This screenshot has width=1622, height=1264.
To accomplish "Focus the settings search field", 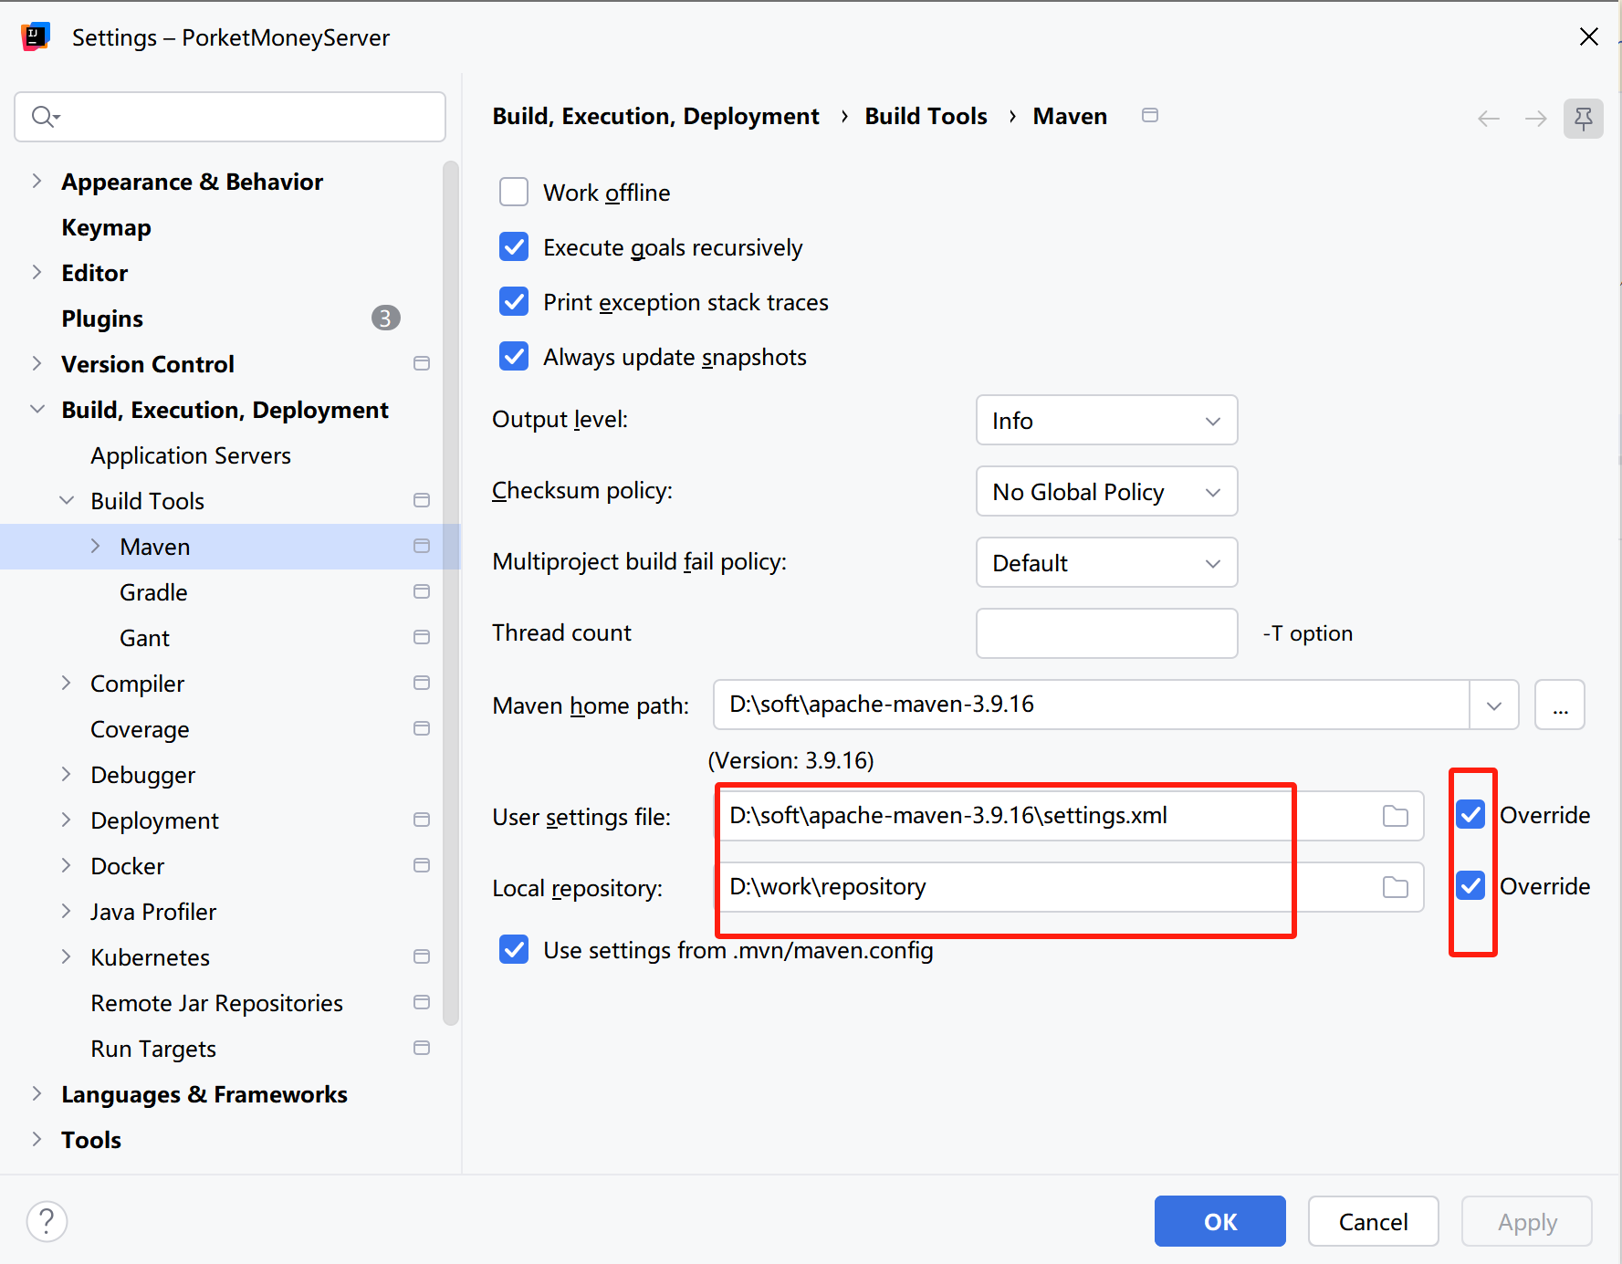I will pos(230,117).
